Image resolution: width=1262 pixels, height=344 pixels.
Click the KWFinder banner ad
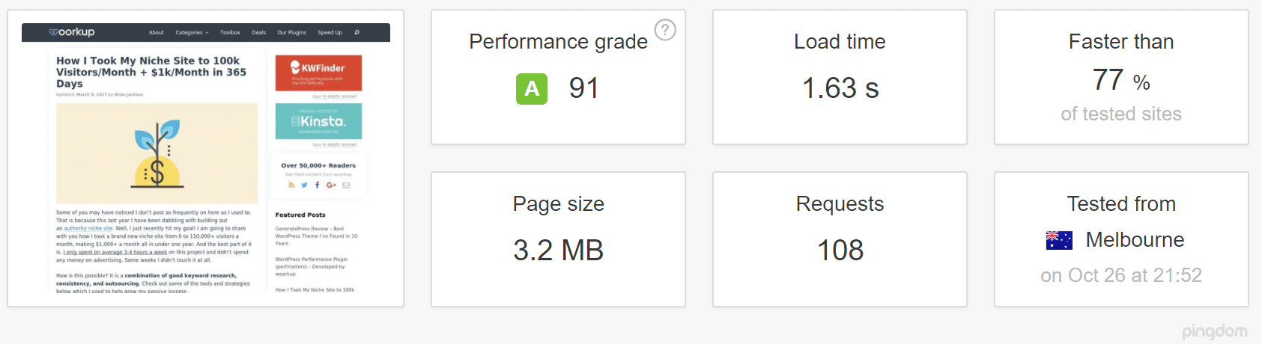[318, 73]
